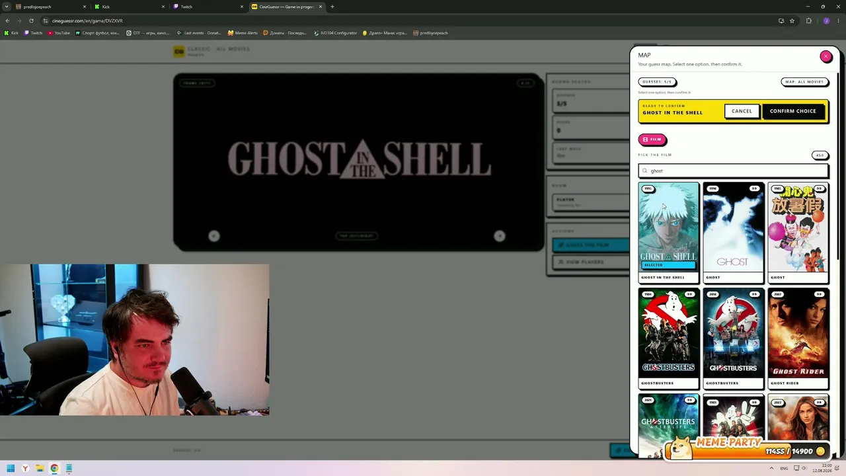Open a new browser tab
The width and height of the screenshot is (846, 476).
(332, 7)
